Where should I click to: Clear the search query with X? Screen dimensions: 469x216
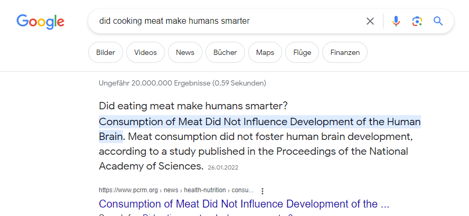tap(370, 21)
